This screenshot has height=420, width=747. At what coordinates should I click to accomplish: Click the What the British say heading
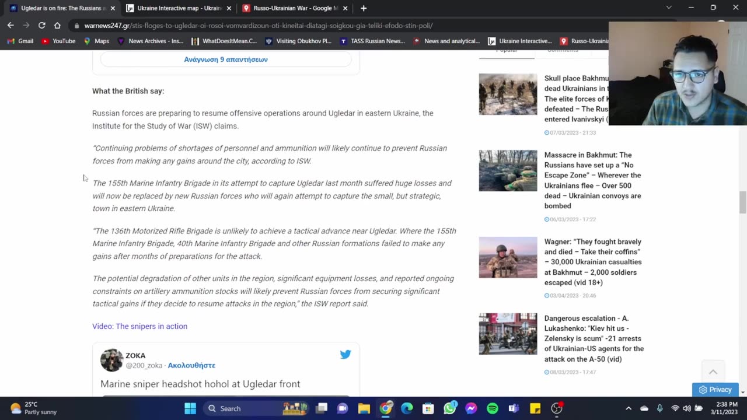[x=128, y=91]
